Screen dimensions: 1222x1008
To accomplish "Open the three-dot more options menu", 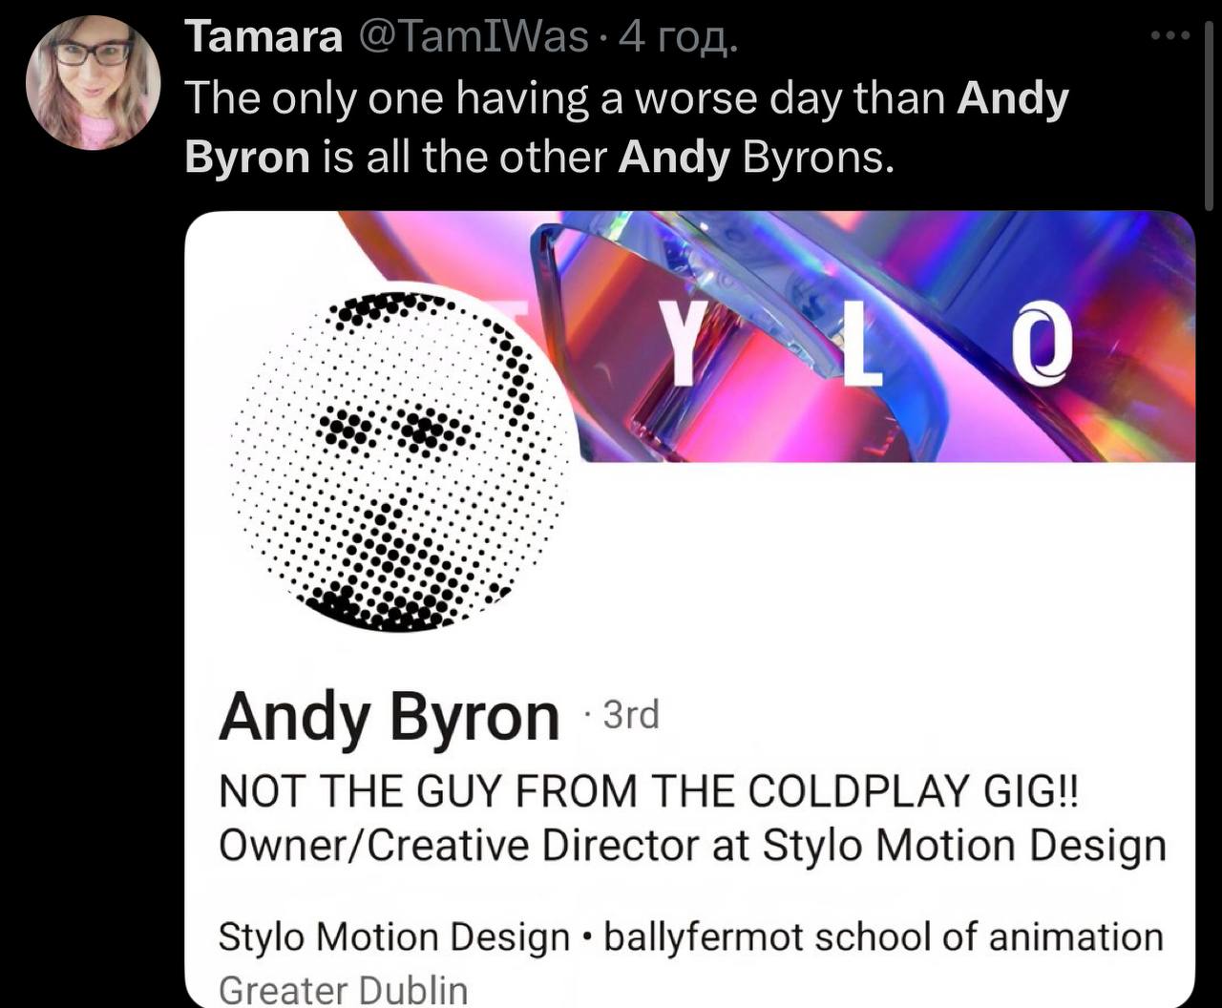I will pos(1170,37).
